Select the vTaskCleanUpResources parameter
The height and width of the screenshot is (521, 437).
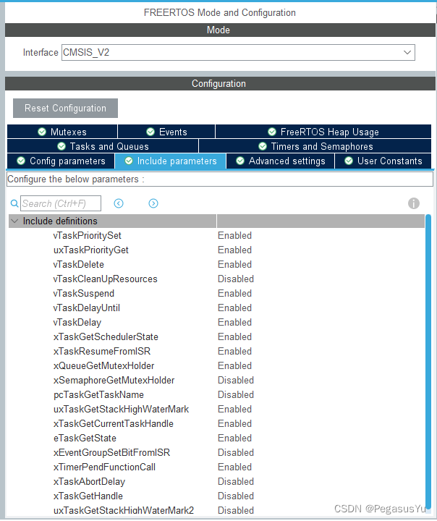[105, 279]
